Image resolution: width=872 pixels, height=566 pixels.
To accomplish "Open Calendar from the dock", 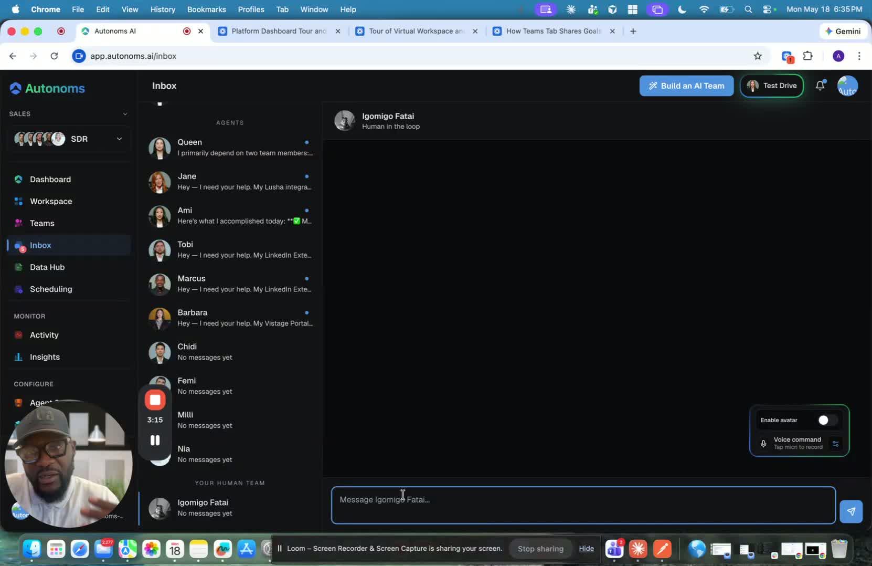I will [175, 549].
